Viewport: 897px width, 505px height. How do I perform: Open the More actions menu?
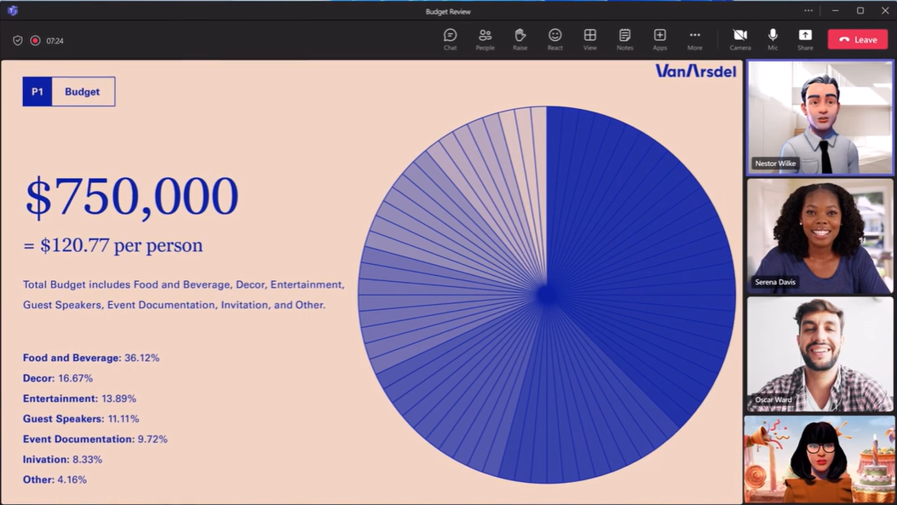click(694, 39)
